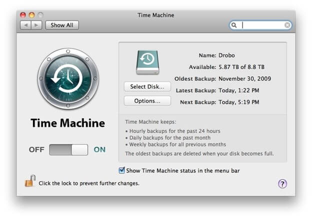
Task: Minimize the window with the yellow button
Action: click(x=32, y=15)
